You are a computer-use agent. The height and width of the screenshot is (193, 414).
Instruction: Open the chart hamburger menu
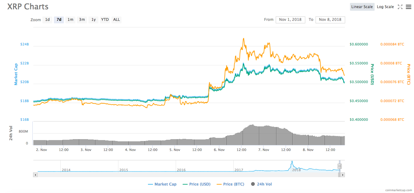(x=408, y=7)
